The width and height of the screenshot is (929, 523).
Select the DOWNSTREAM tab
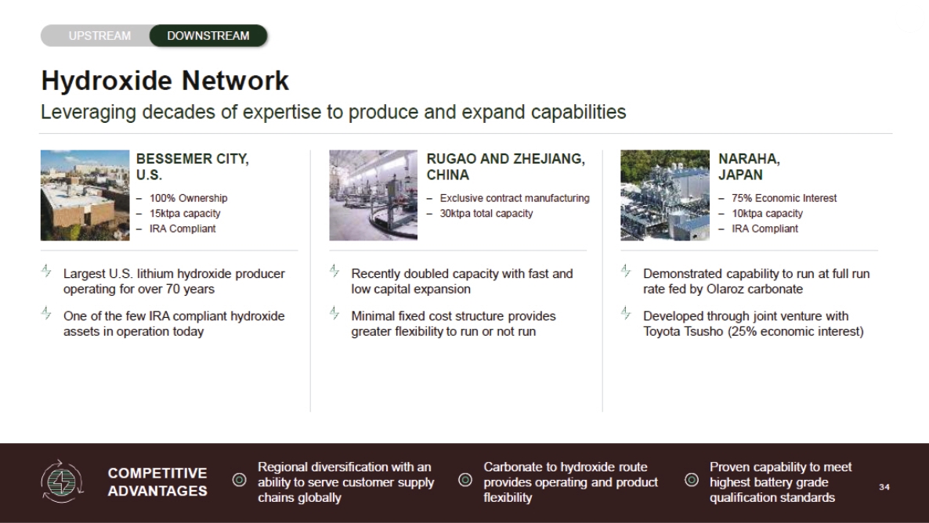tap(208, 35)
